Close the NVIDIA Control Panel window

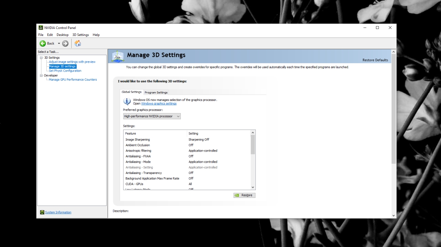[x=390, y=28]
